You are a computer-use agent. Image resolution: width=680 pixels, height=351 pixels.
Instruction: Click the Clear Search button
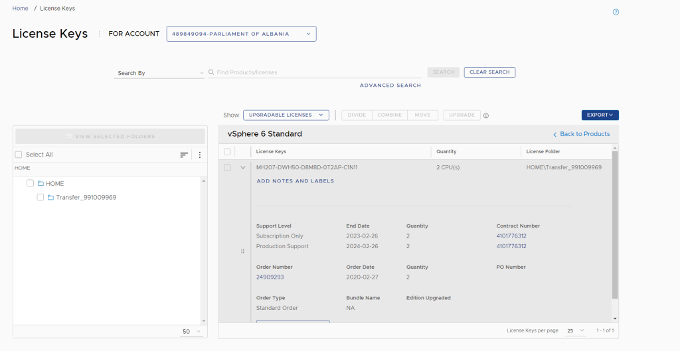click(489, 72)
